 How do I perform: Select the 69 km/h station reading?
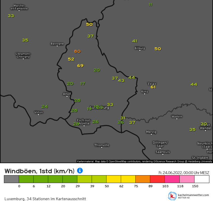click(x=80, y=66)
